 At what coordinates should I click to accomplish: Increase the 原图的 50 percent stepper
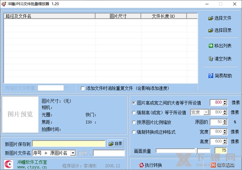225,121
